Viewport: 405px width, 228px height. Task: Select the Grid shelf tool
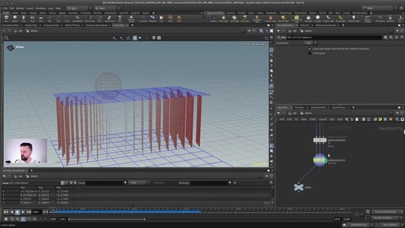pyautogui.click(x=40, y=18)
